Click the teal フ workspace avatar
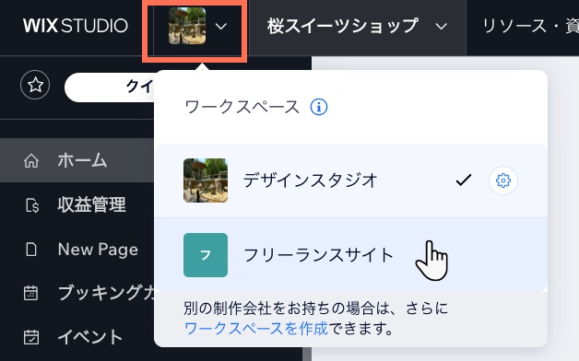The height and width of the screenshot is (361, 579). [206, 255]
